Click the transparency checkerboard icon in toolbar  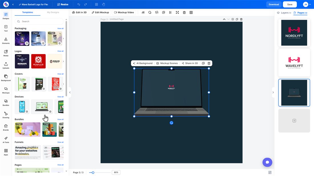[170, 12]
